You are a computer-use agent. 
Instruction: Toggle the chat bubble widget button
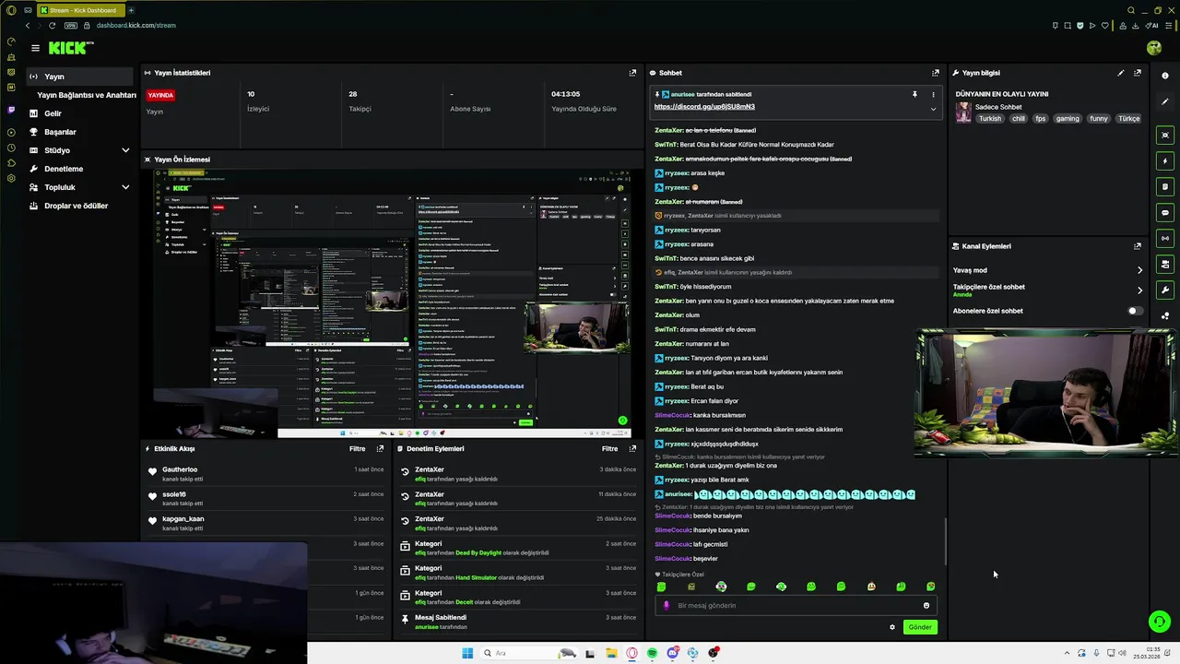click(1166, 212)
